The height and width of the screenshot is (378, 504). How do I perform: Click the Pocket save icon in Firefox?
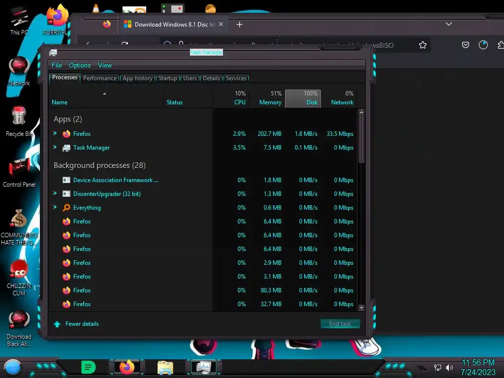coord(466,45)
